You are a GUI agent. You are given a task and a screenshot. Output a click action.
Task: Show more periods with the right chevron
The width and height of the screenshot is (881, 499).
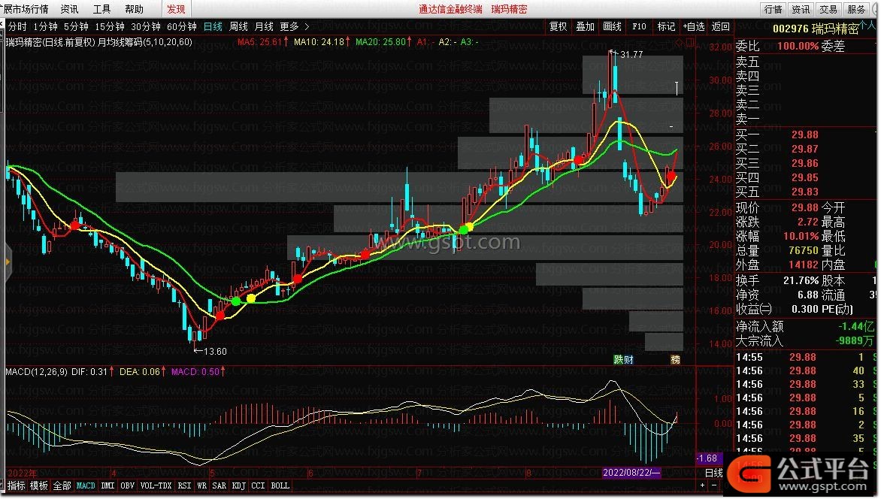pos(307,26)
